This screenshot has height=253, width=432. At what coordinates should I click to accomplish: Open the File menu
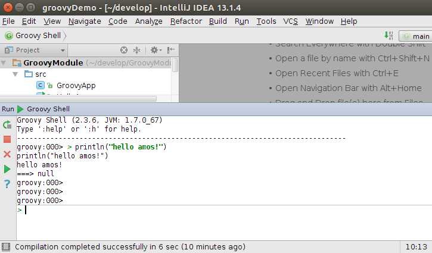tap(8, 21)
